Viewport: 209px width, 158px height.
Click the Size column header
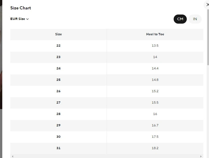tap(58, 34)
